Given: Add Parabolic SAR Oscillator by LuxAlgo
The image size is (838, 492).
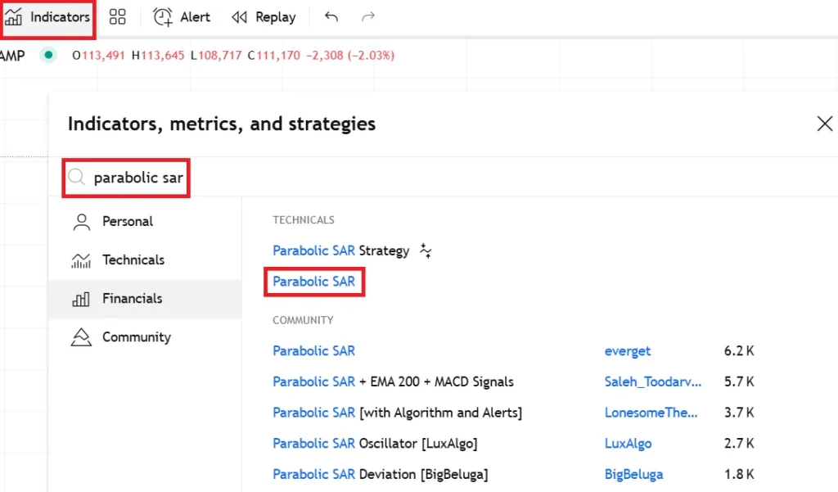Looking at the screenshot, I should (x=375, y=444).
